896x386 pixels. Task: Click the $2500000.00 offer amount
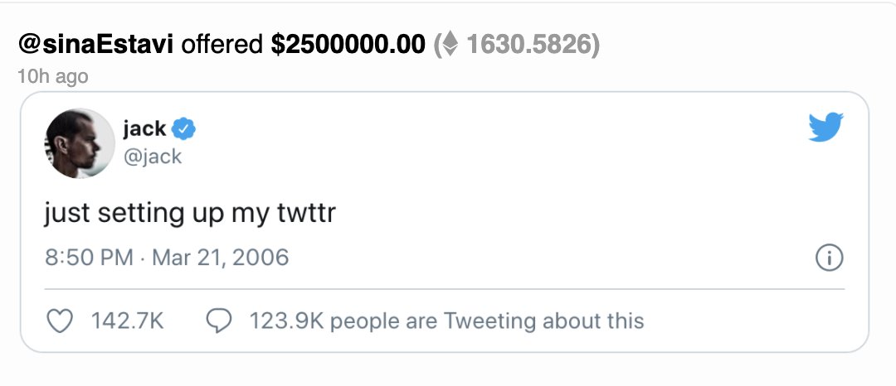(x=348, y=45)
